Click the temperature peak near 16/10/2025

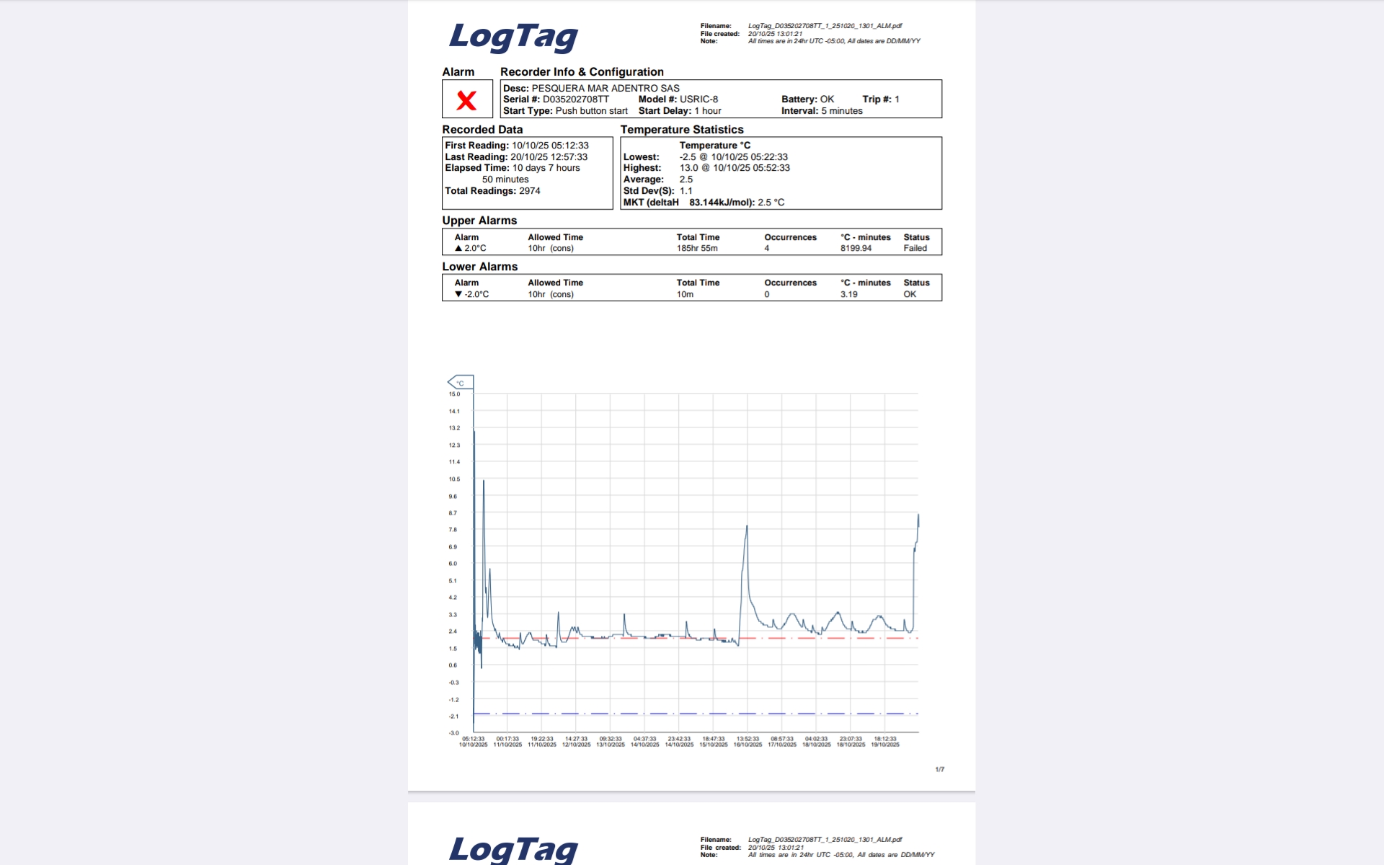pos(747,528)
